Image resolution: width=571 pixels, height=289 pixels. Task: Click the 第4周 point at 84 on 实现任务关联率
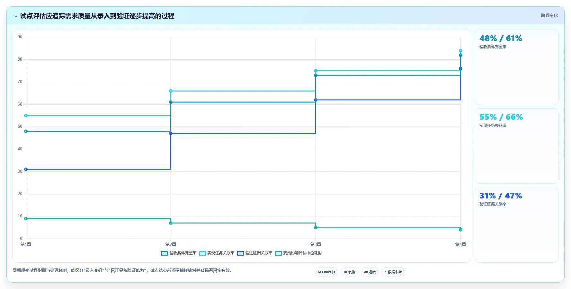click(x=460, y=51)
